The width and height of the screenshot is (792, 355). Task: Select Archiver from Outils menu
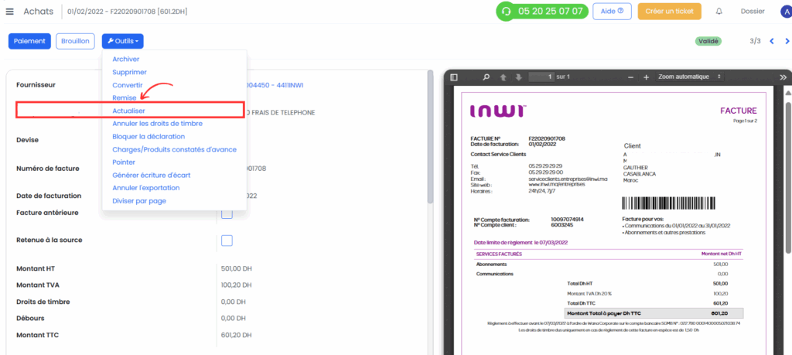tap(126, 59)
